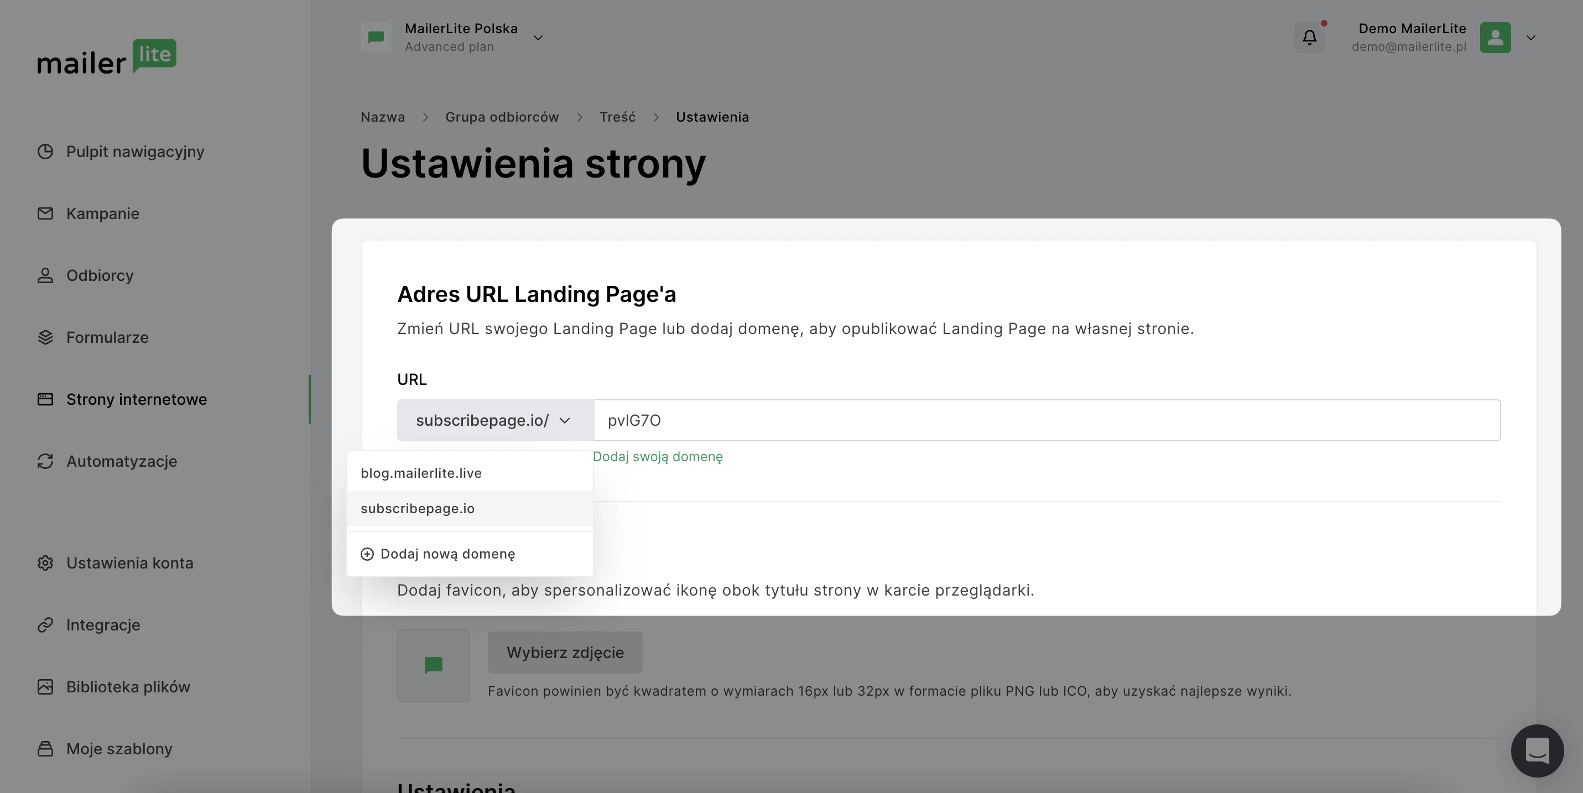Click the Dodaj swoją domenę link
Viewport: 1583px width, 793px height.
(x=658, y=456)
